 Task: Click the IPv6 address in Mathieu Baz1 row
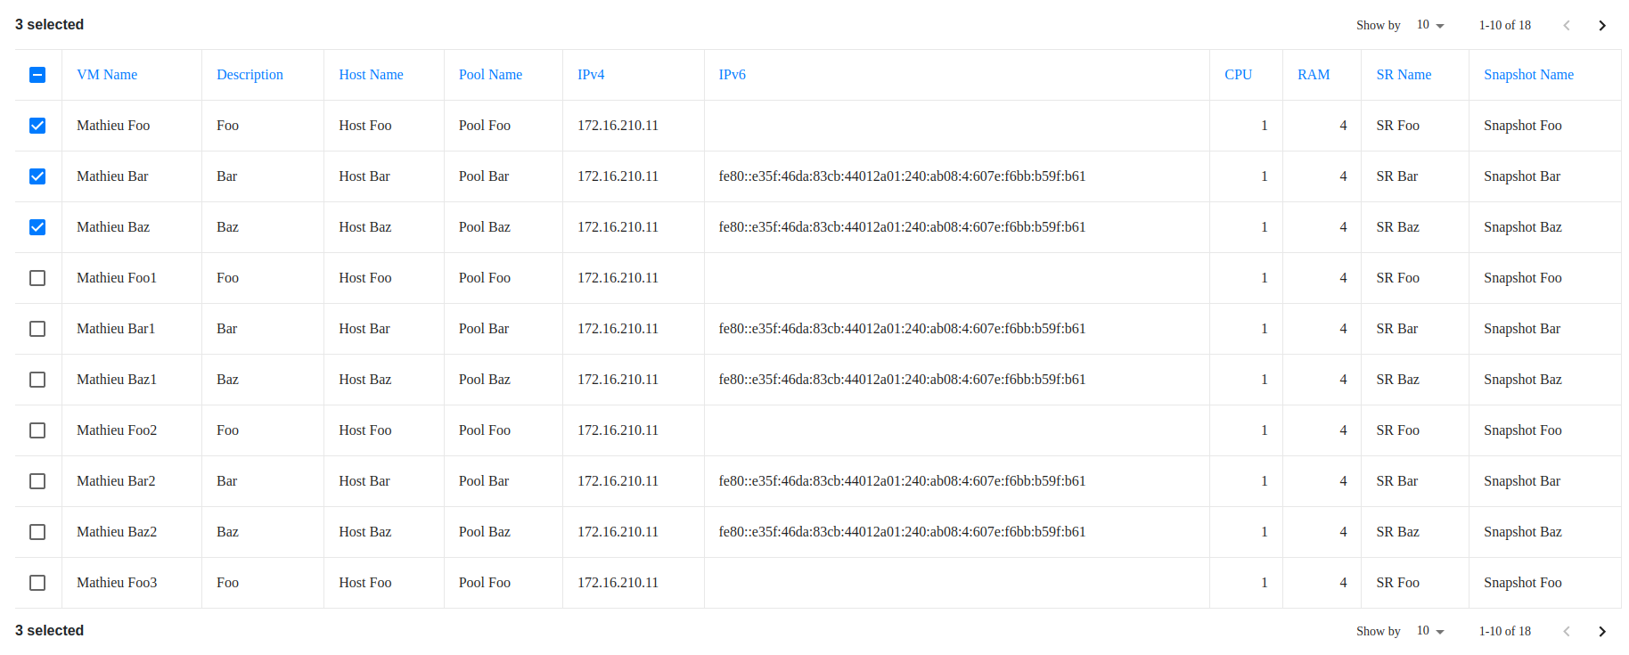902,380
